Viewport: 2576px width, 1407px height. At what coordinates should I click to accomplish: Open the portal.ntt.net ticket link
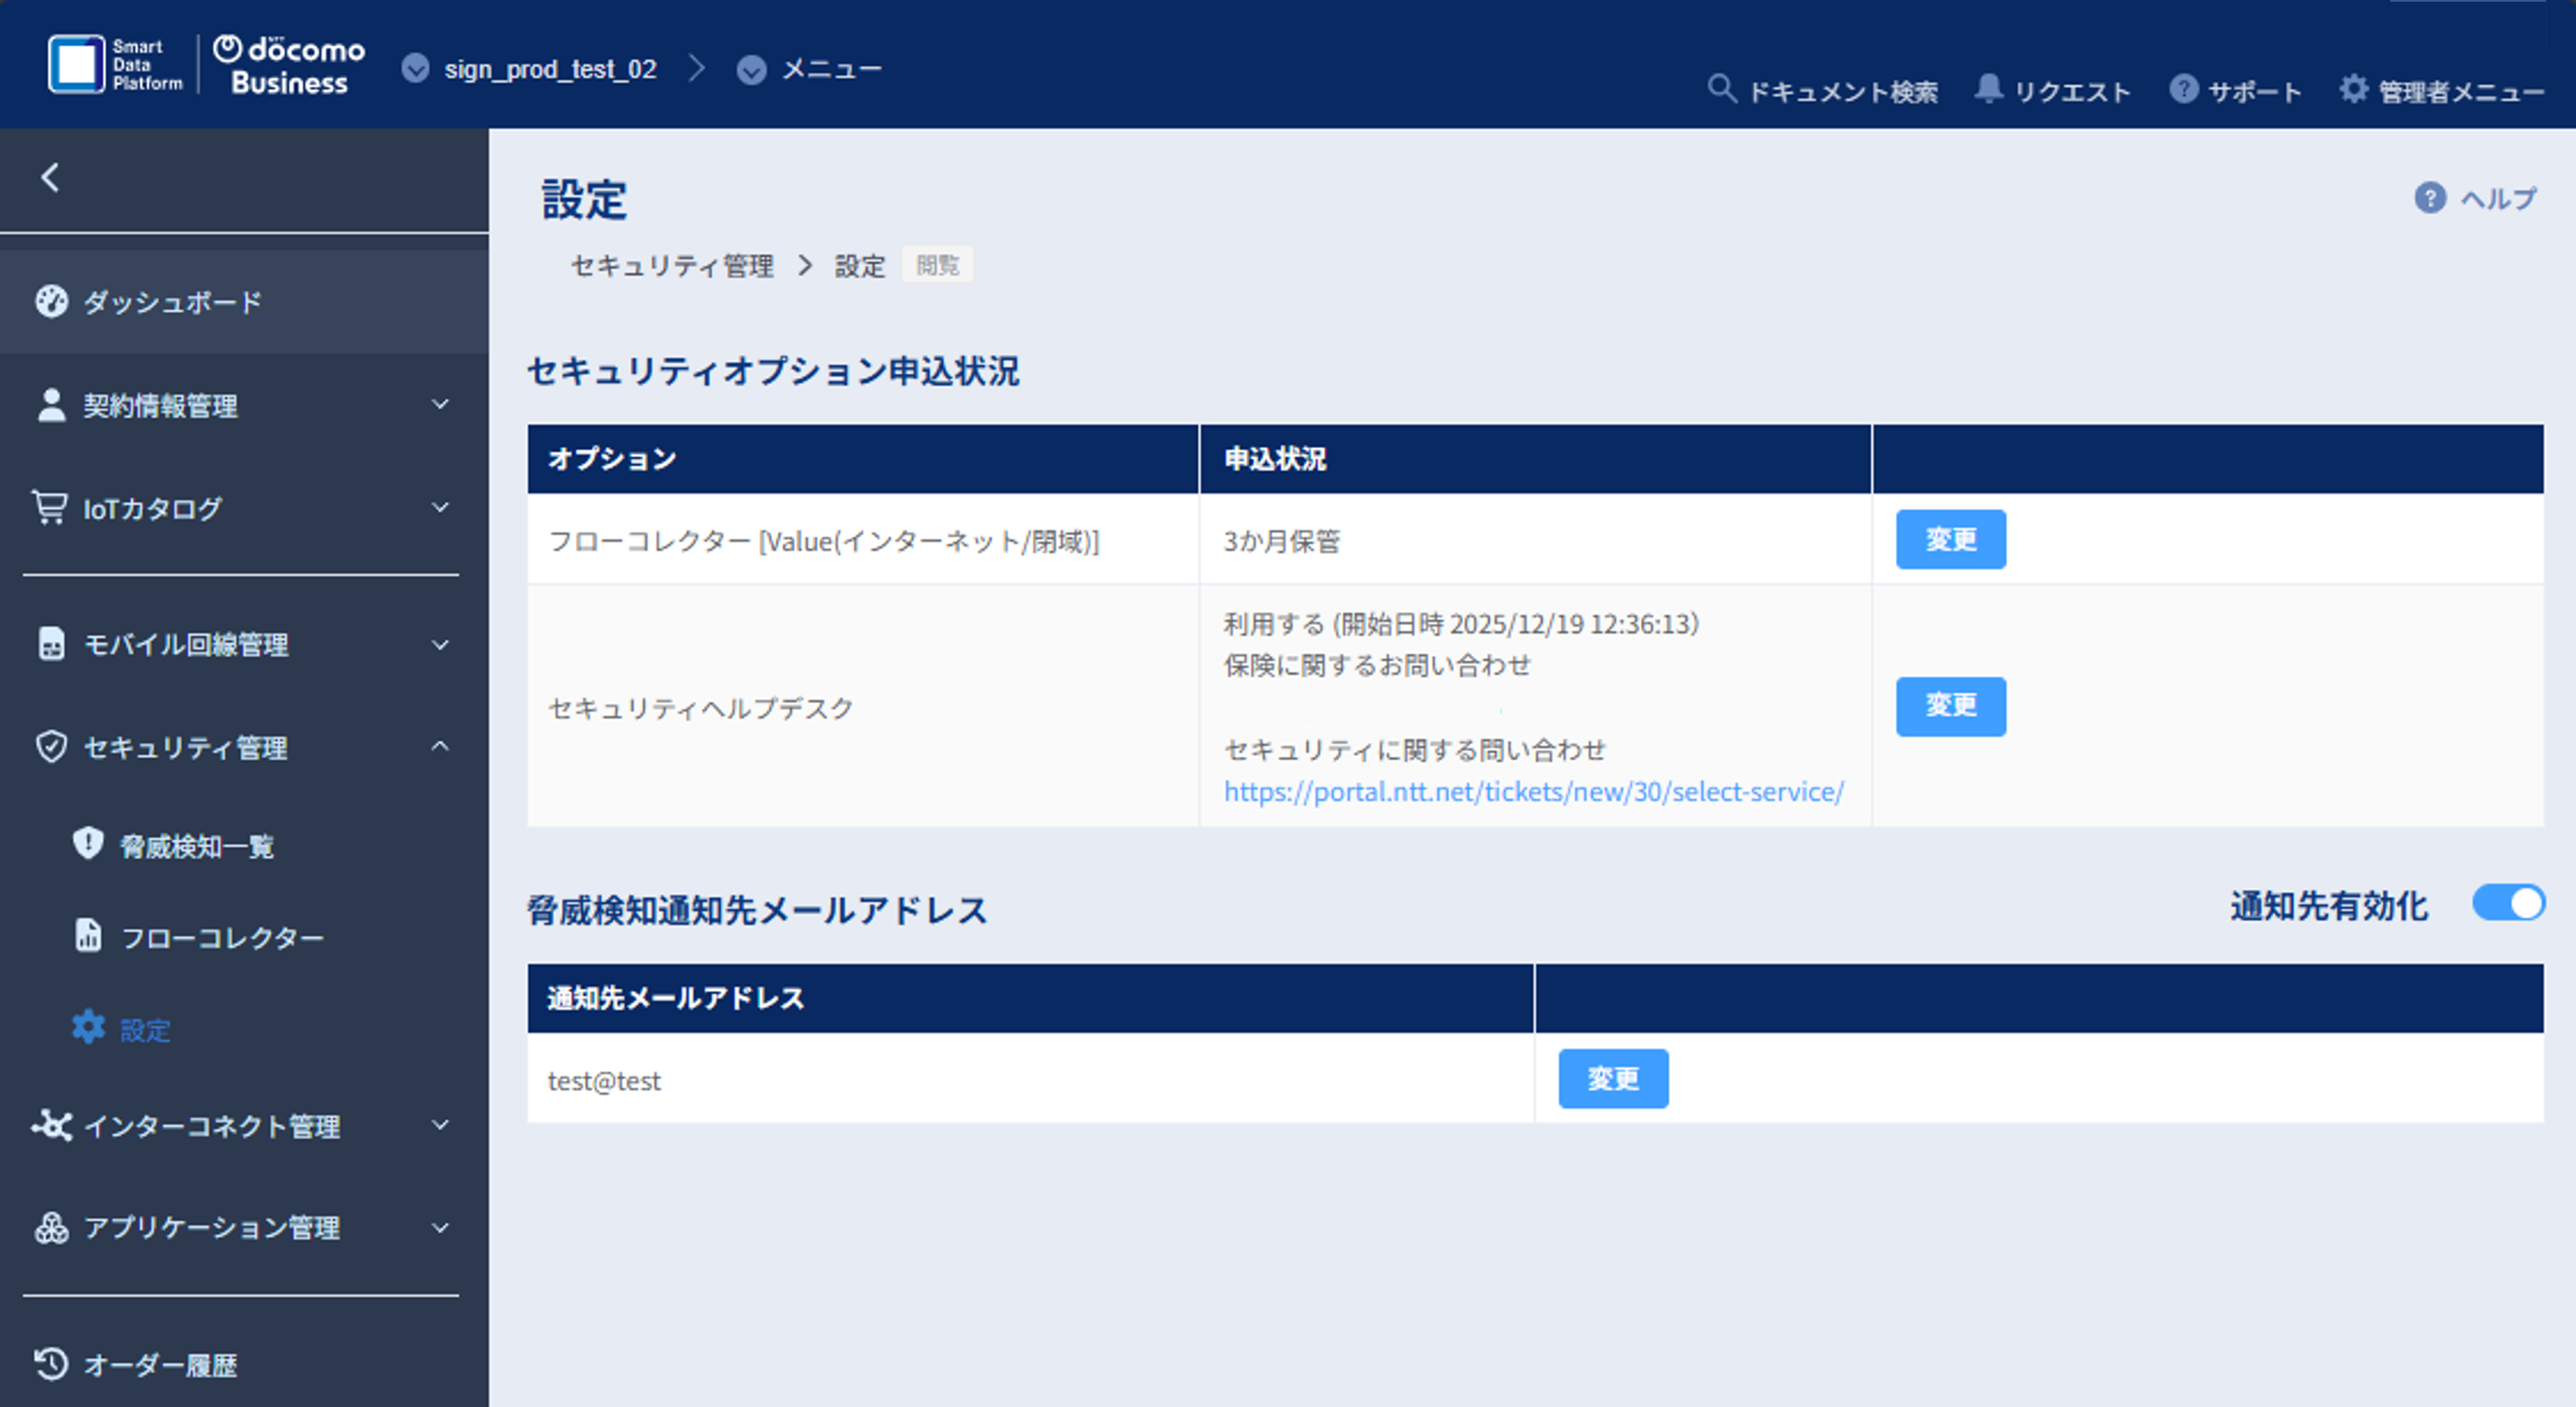pos(1532,791)
